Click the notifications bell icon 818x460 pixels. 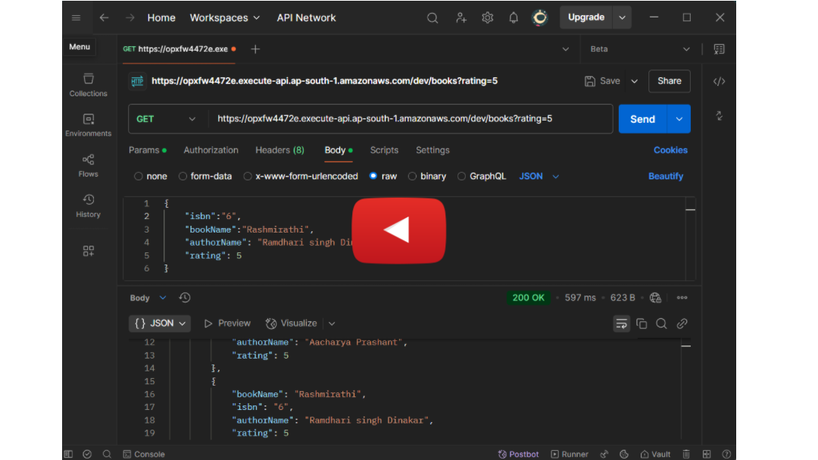click(514, 17)
